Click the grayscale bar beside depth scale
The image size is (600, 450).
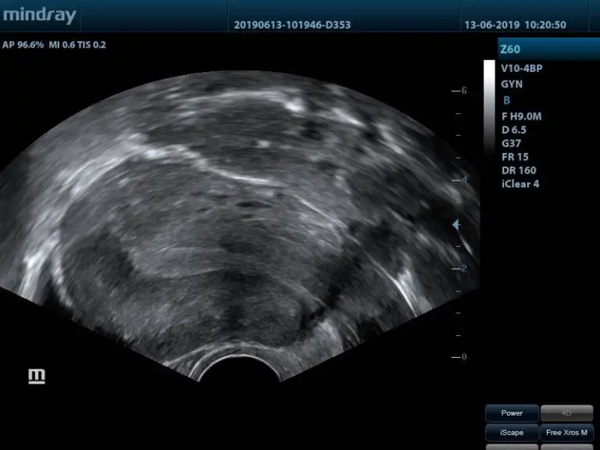tap(489, 105)
